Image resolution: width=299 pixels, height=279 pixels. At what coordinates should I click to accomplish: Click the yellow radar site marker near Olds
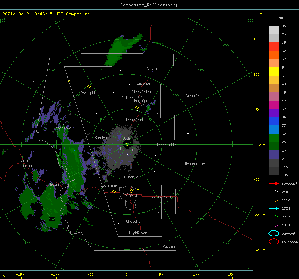127,144
